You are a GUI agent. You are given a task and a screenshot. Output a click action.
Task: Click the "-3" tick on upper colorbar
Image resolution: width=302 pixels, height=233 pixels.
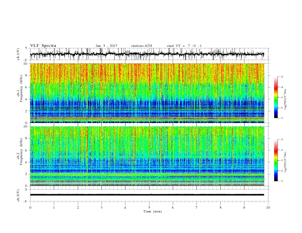click(281, 77)
